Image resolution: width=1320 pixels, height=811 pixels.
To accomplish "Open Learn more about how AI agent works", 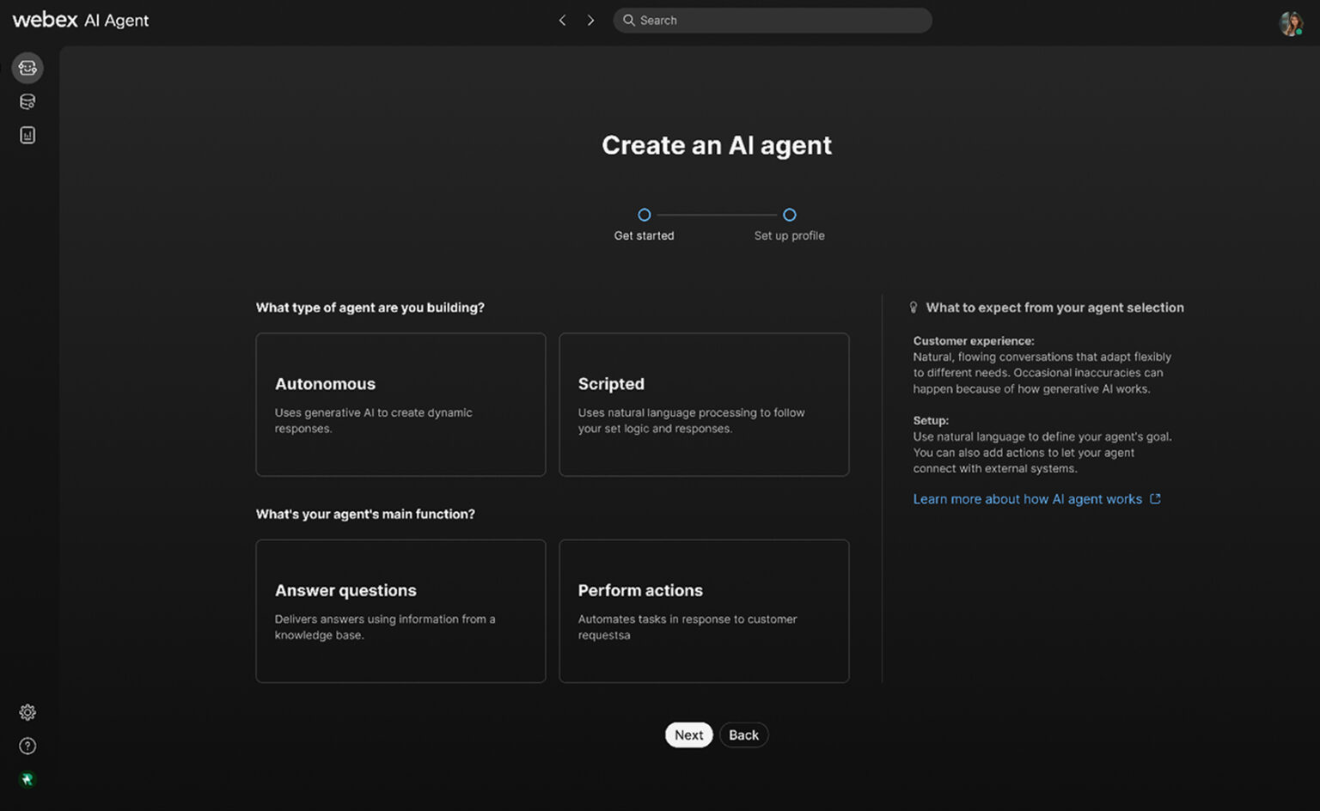I will [1027, 498].
